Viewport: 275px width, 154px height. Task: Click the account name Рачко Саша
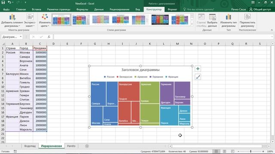(238, 9)
